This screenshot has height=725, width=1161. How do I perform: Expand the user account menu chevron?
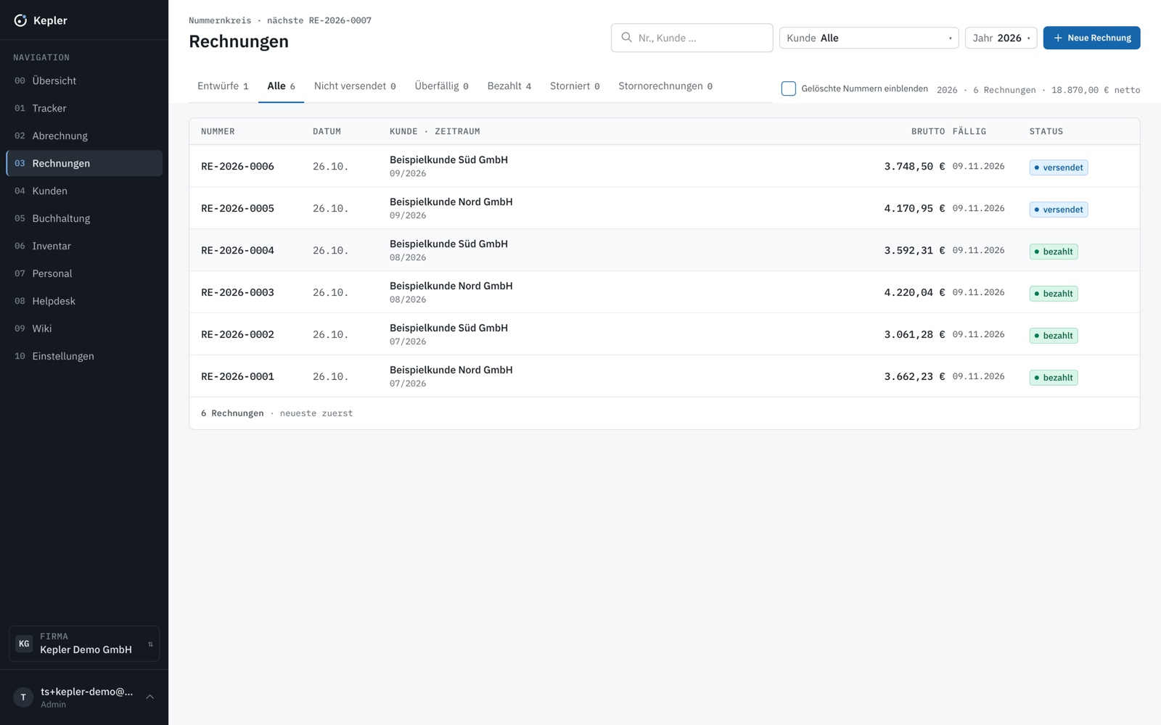pyautogui.click(x=150, y=697)
